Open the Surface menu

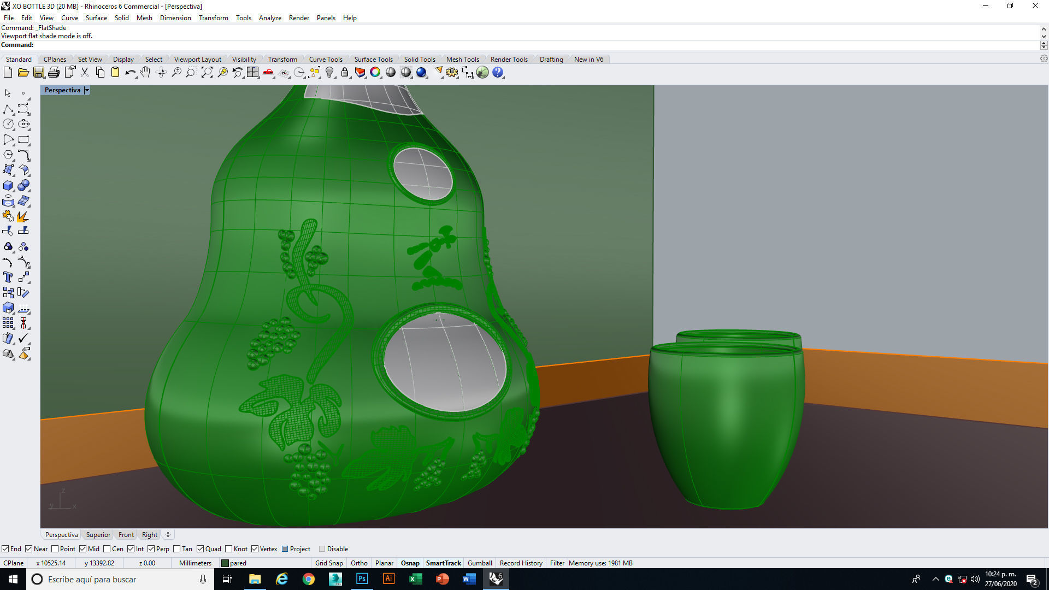click(x=96, y=18)
